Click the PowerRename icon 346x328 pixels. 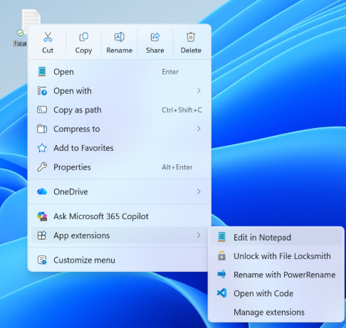coord(221,275)
